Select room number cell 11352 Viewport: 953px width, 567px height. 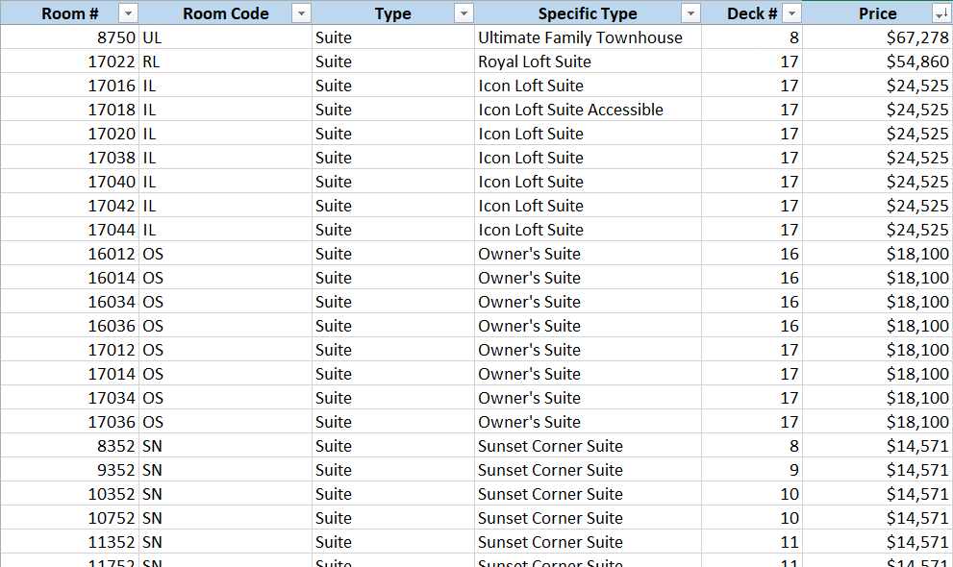70,542
